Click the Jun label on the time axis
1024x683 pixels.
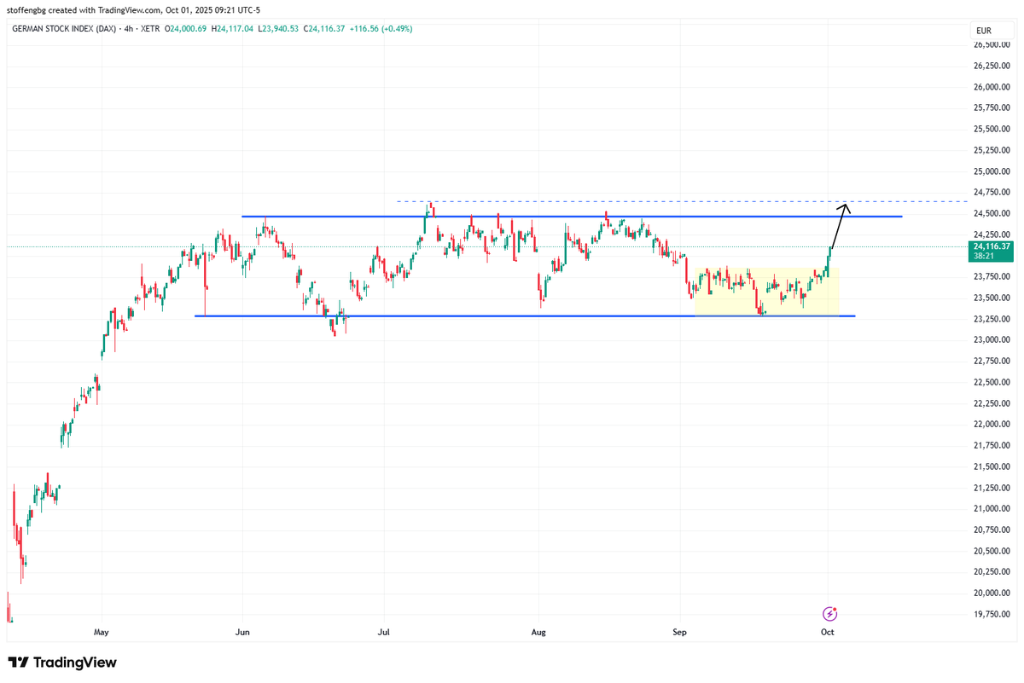click(x=243, y=633)
